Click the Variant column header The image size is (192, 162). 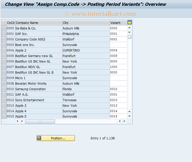point(118,23)
